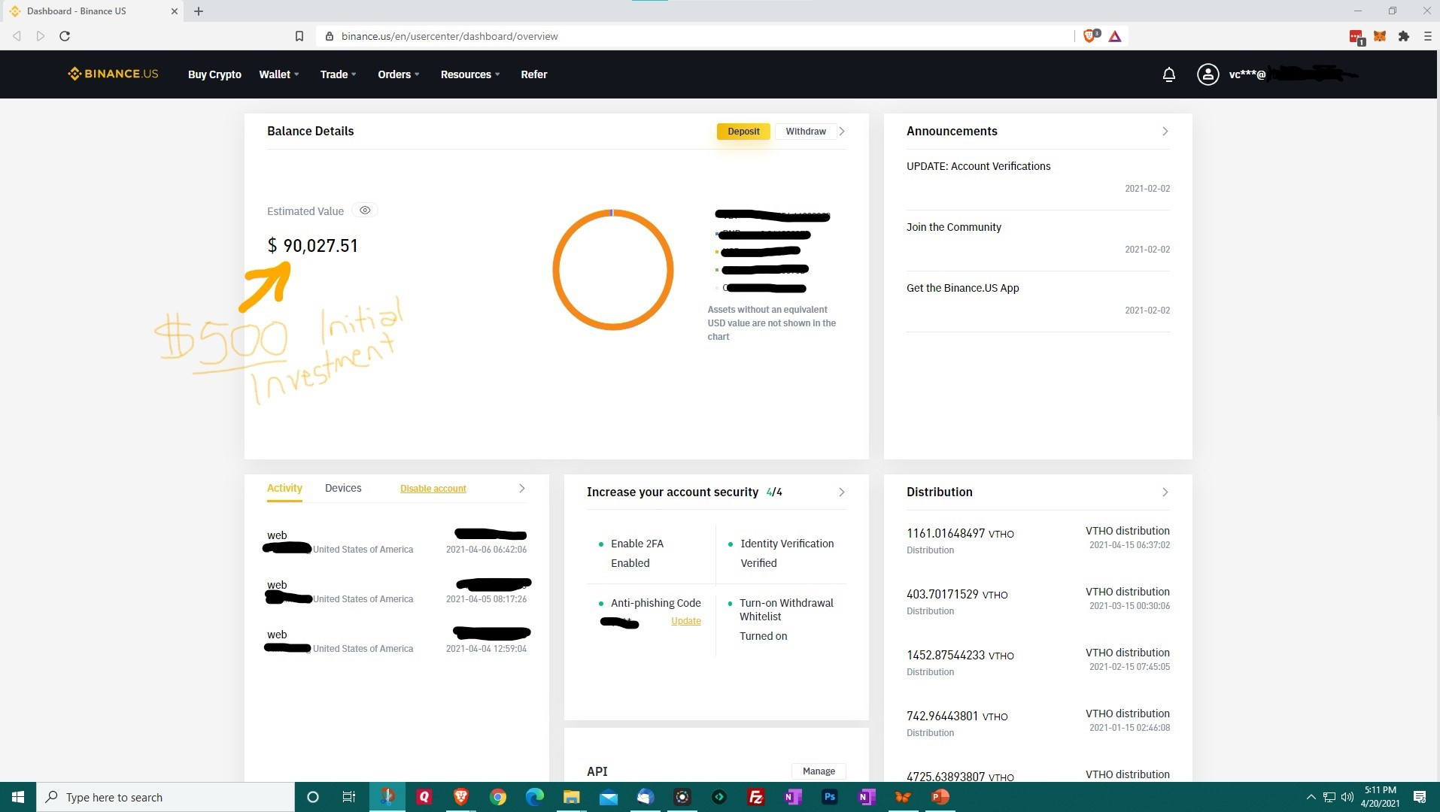The height and width of the screenshot is (812, 1440).
Task: Open the notifications bell
Action: [1168, 74]
